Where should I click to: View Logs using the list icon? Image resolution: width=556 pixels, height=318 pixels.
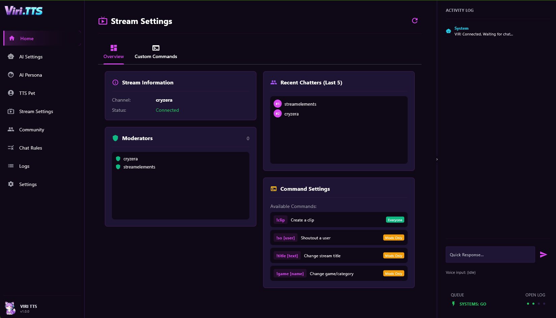click(x=11, y=166)
